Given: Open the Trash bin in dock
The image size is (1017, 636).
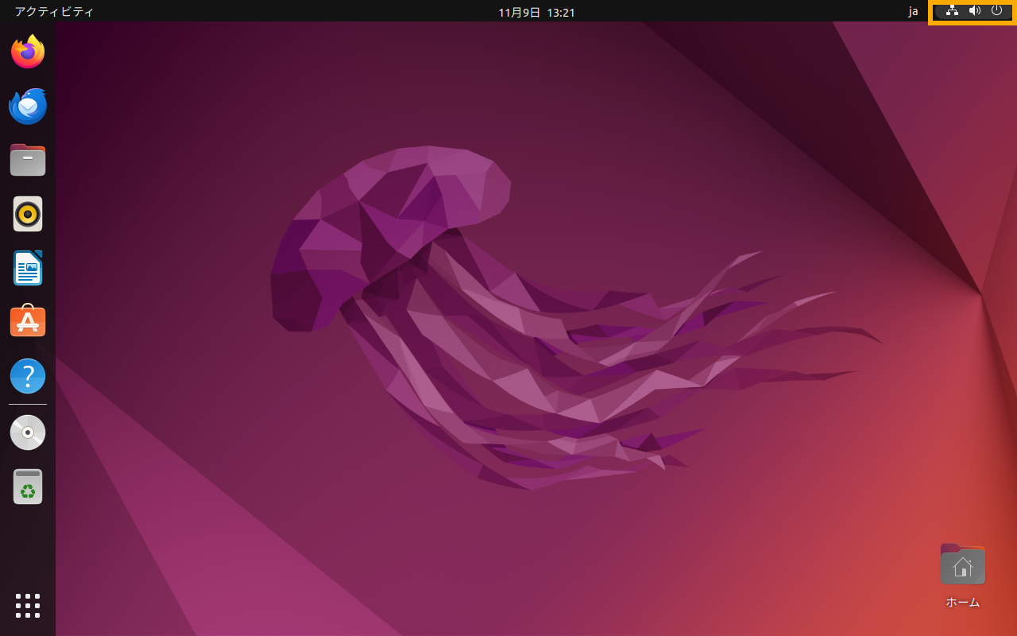Looking at the screenshot, I should point(28,487).
